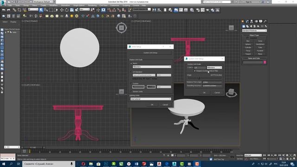
Task: Choose the Feet default units radio
Action: pos(144,78)
